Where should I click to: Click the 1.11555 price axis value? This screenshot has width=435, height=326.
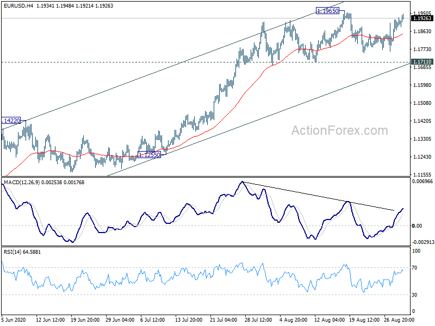click(x=422, y=174)
